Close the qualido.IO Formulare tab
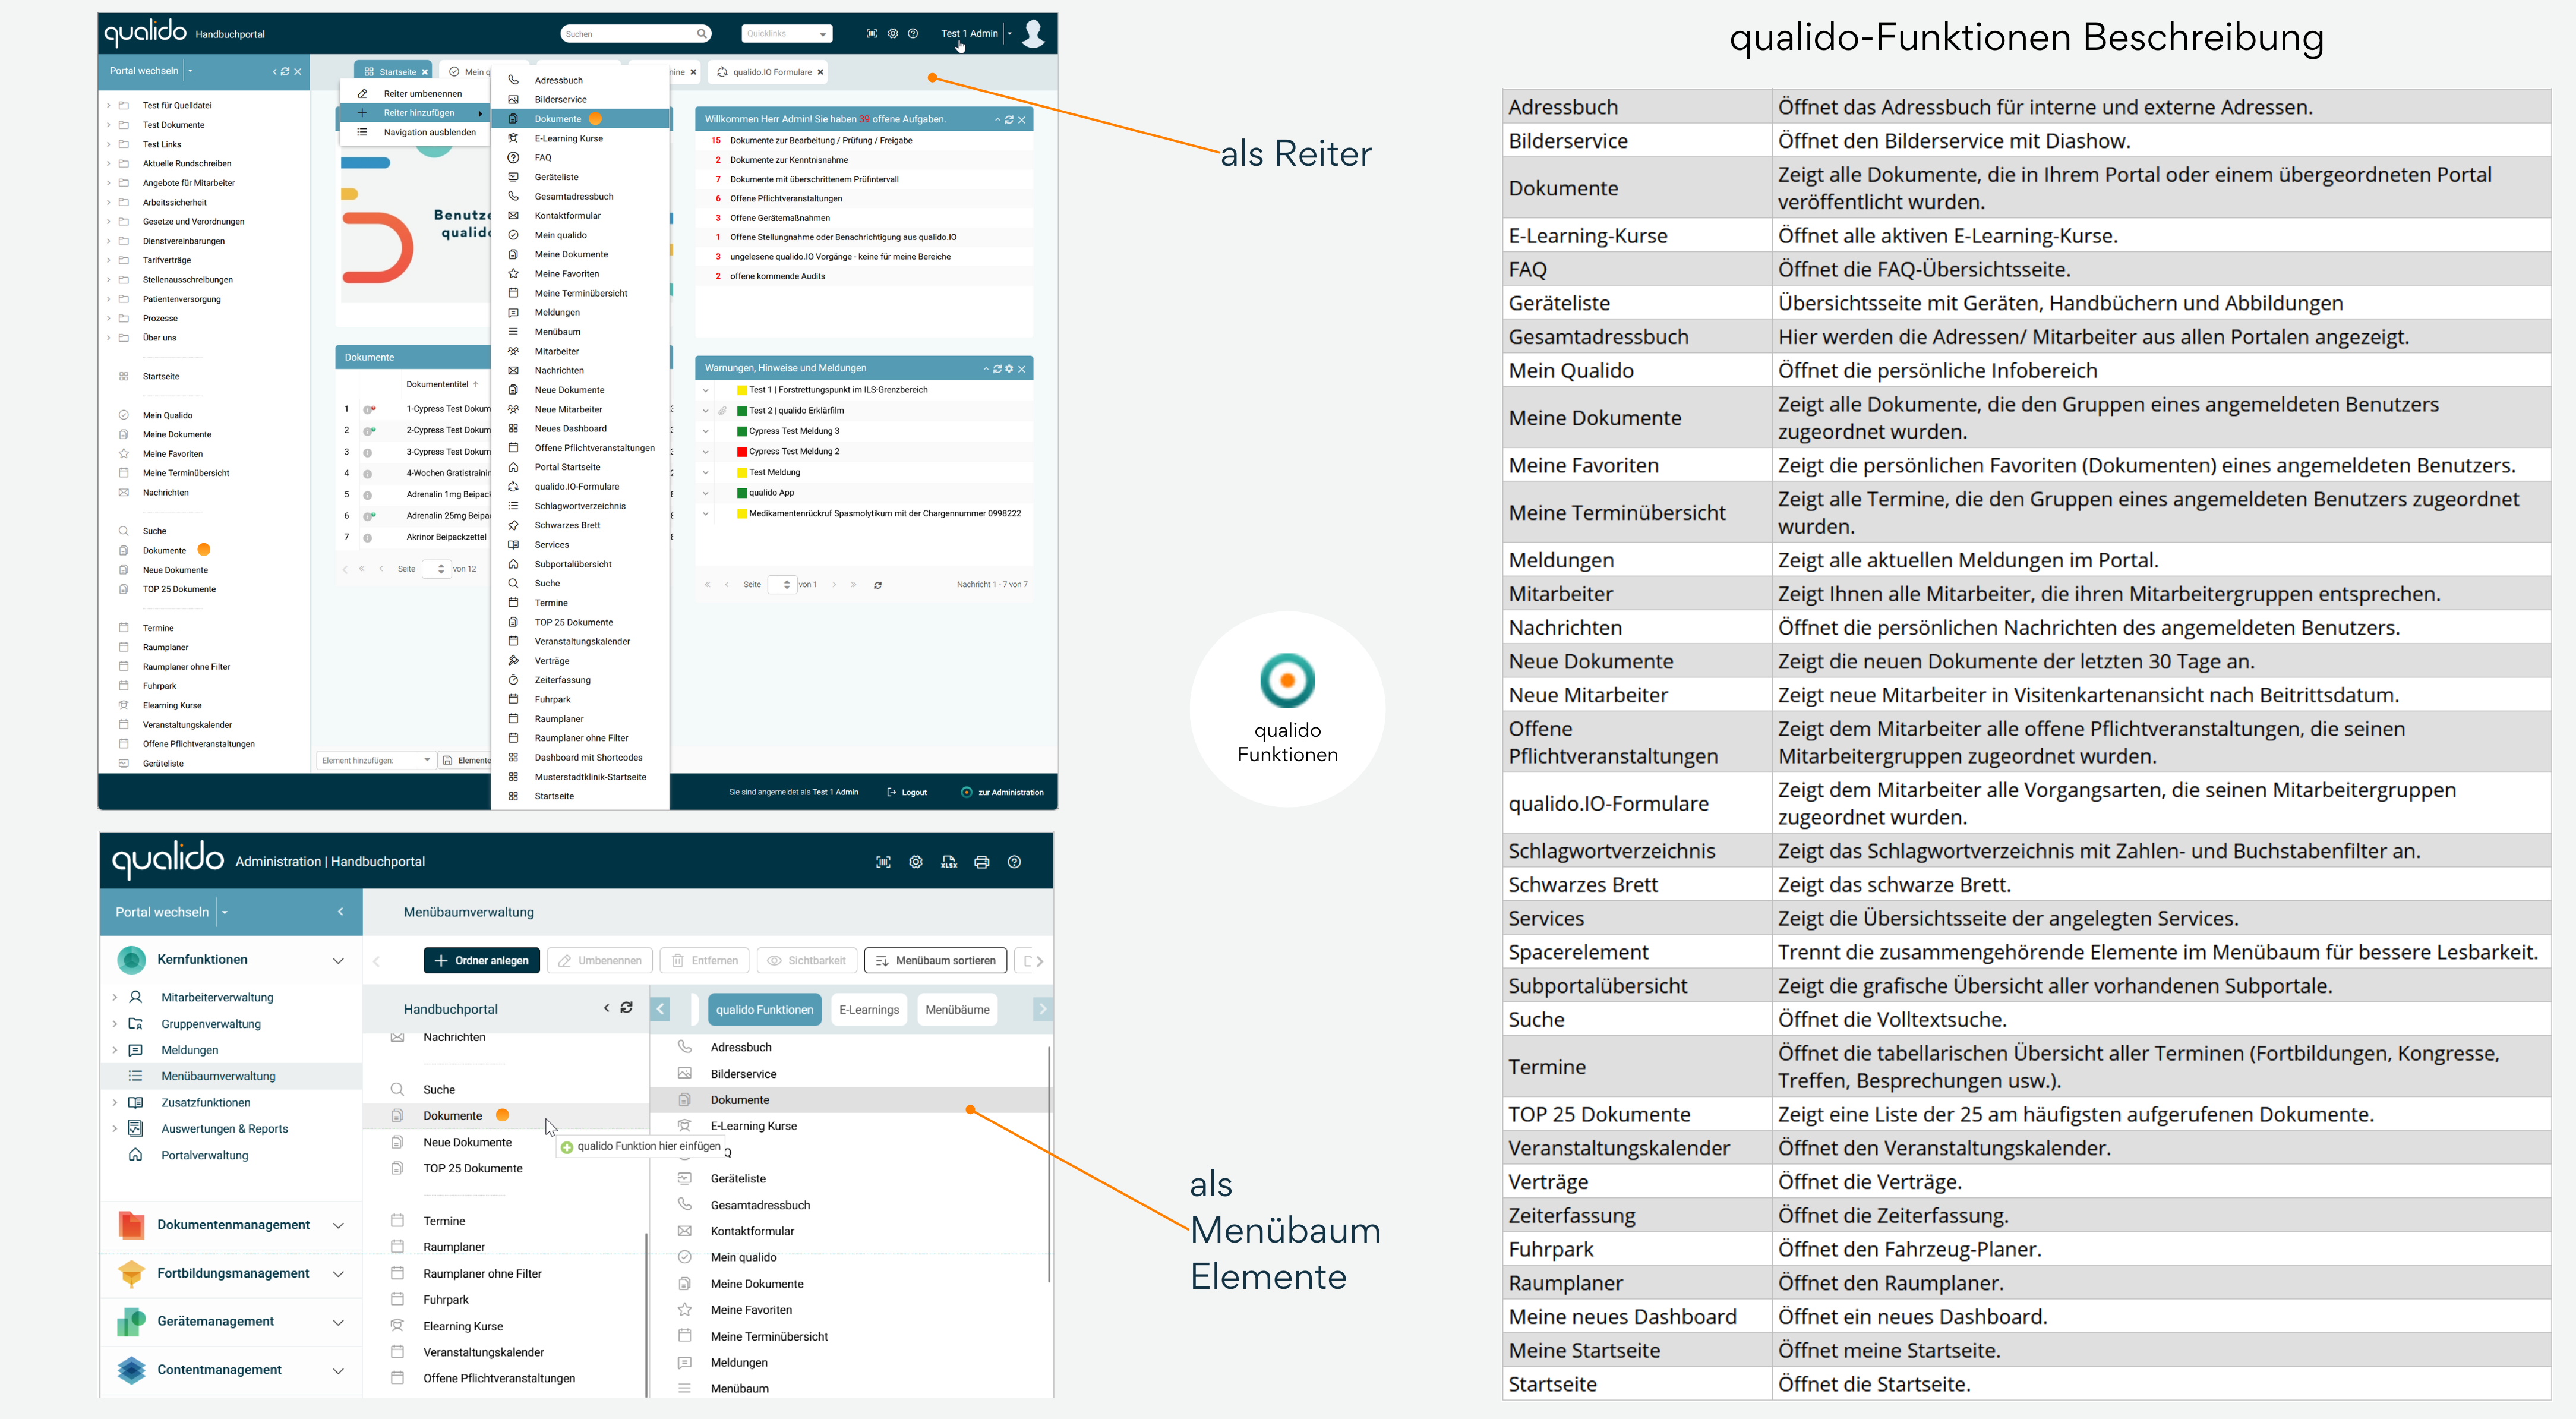Screen dimensions: 2576x1419 821,72
